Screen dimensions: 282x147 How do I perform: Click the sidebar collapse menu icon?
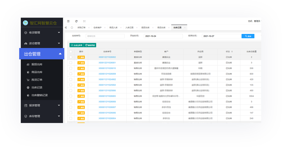[x=68, y=21]
